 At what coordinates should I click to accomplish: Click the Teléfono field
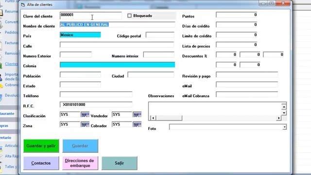[96, 95]
